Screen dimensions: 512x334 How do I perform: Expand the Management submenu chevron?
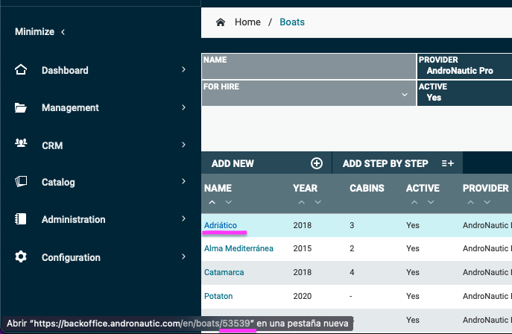pyautogui.click(x=183, y=107)
